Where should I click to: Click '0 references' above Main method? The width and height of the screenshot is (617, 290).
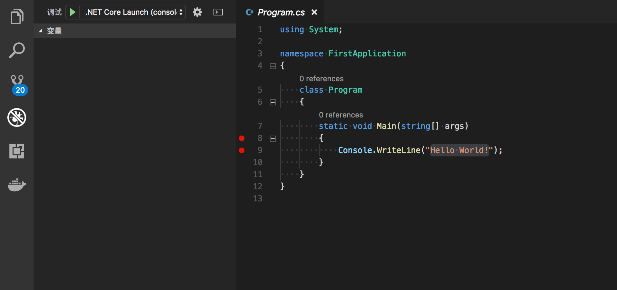point(341,115)
